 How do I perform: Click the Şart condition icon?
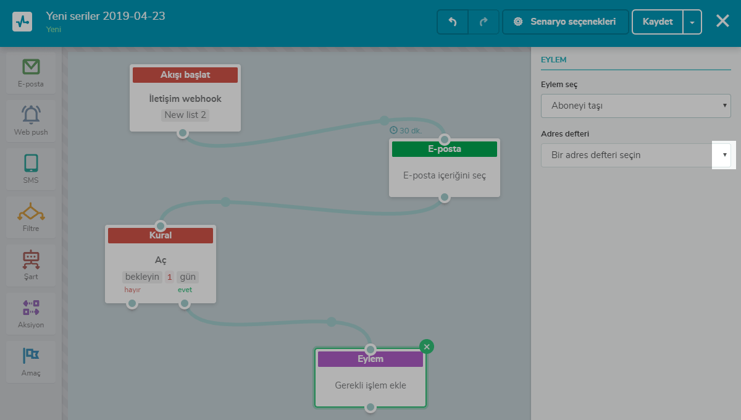pos(31,259)
